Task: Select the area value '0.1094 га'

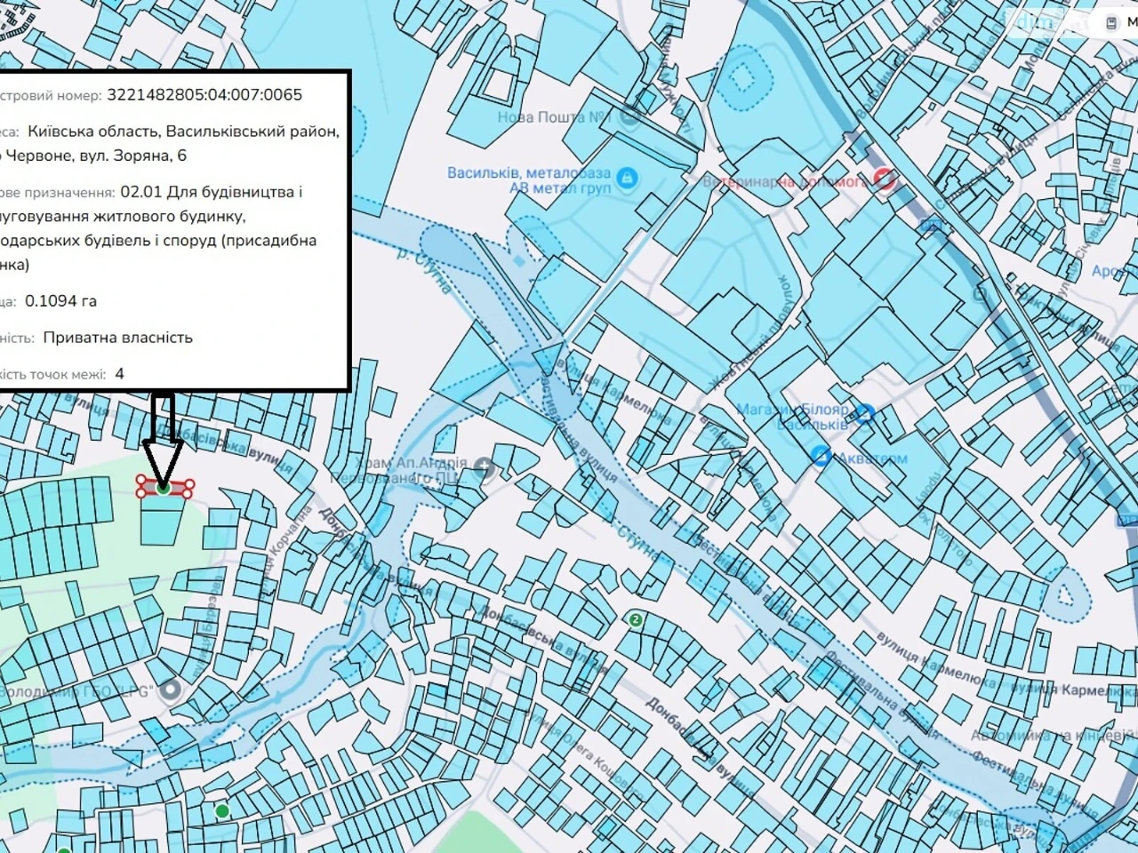Action: (60, 301)
